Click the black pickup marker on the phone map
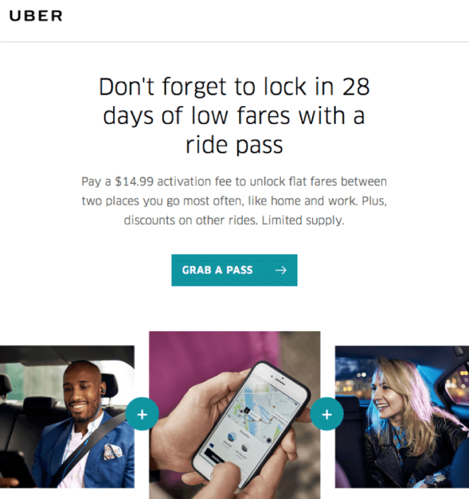This screenshot has height=499, width=469. coord(246,411)
